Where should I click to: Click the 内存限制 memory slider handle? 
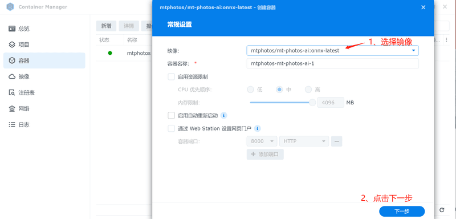(x=312, y=103)
